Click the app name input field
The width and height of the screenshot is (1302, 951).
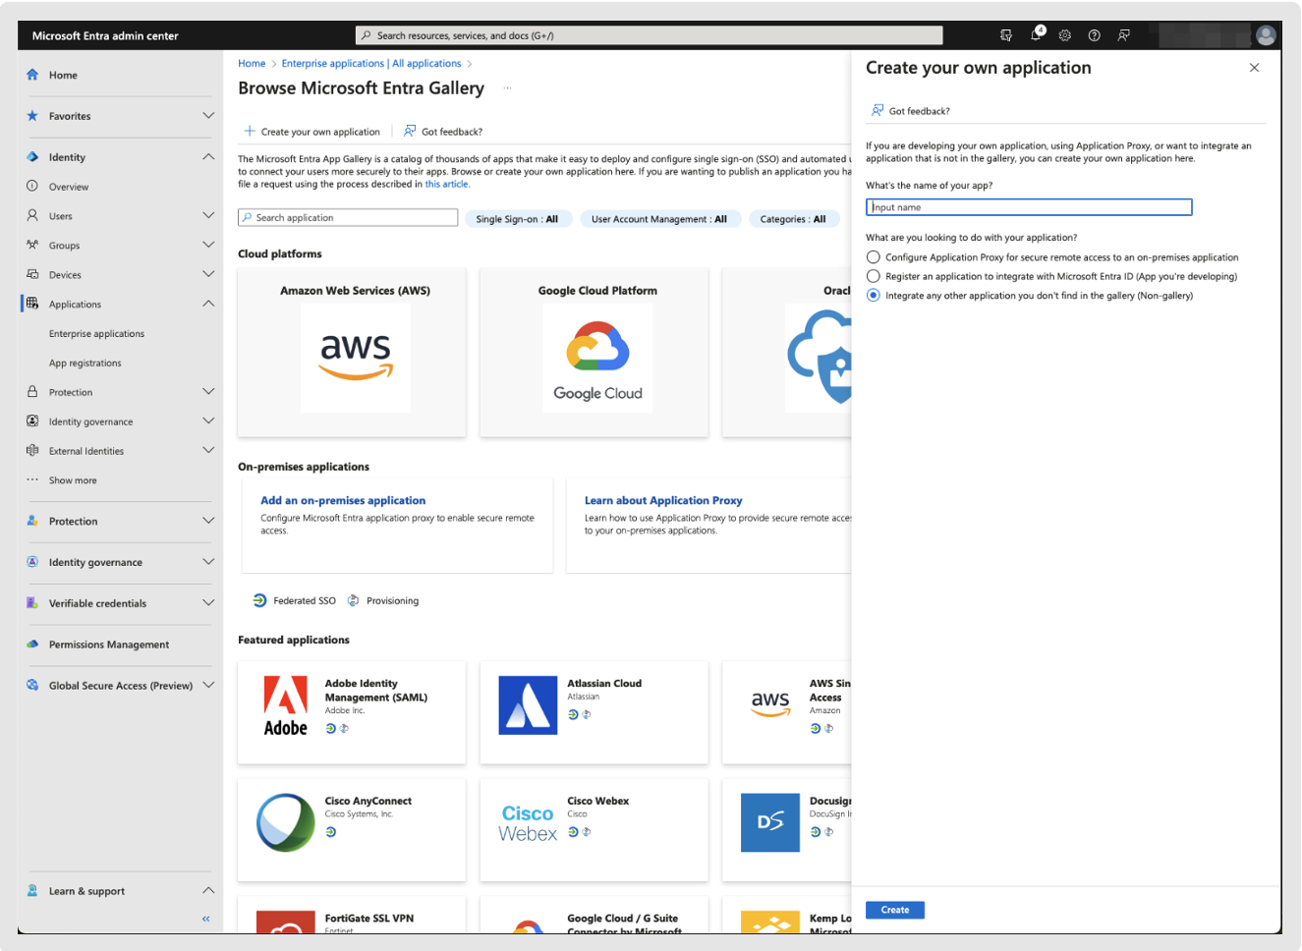[x=1028, y=207]
